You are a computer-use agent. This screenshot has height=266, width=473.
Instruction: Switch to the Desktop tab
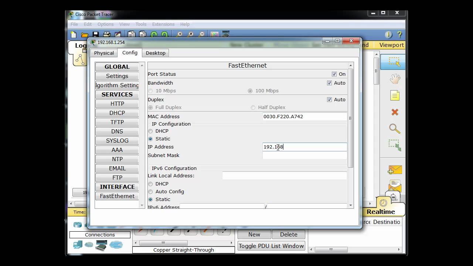pos(156,53)
